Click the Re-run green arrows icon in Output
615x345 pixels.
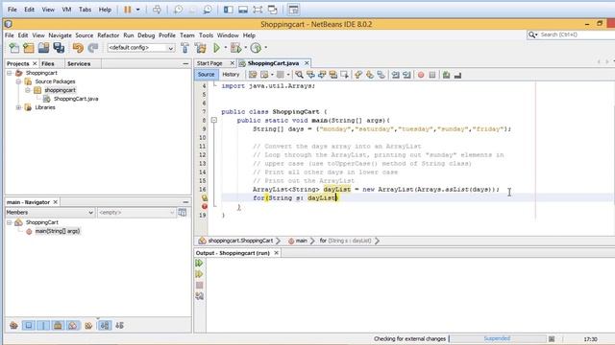coord(199,263)
